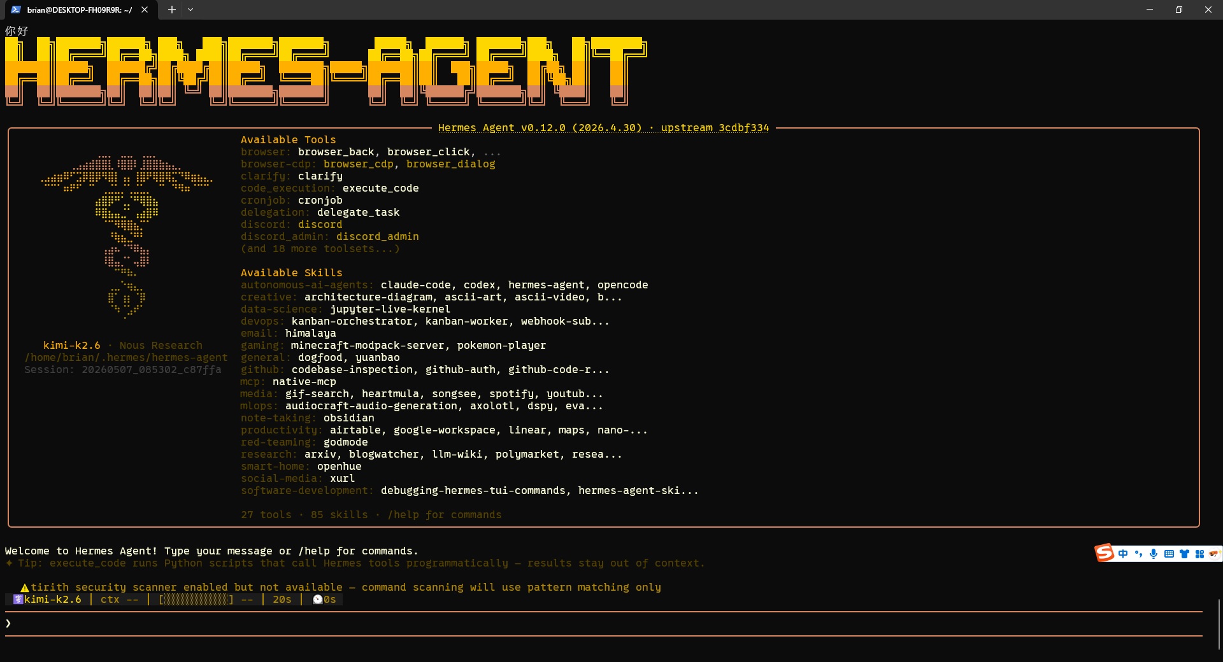Click the "openhue" smart-home skill
Image resolution: width=1223 pixels, height=662 pixels.
point(339,466)
